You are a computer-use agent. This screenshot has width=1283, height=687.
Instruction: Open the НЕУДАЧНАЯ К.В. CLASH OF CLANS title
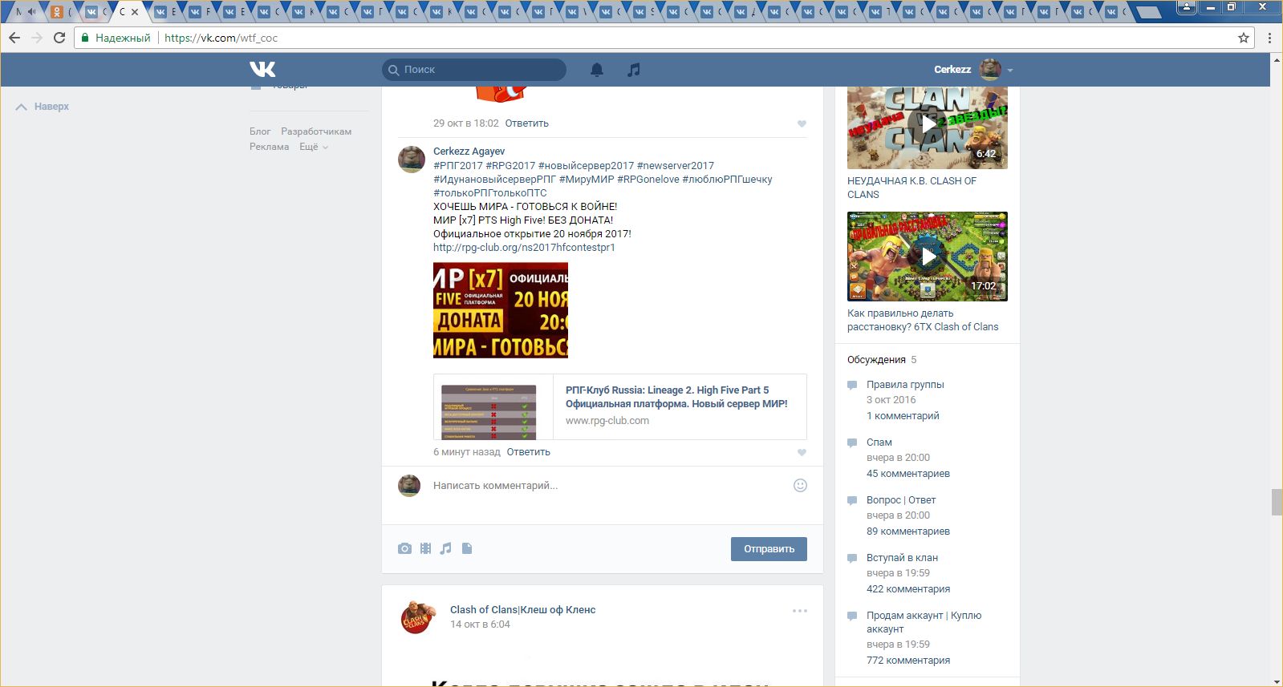tap(912, 188)
